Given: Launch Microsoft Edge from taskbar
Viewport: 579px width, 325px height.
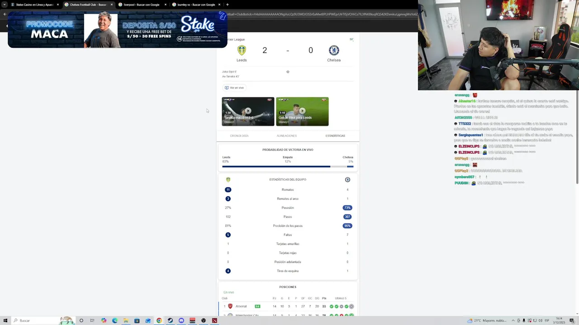Looking at the screenshot, I should point(114,320).
